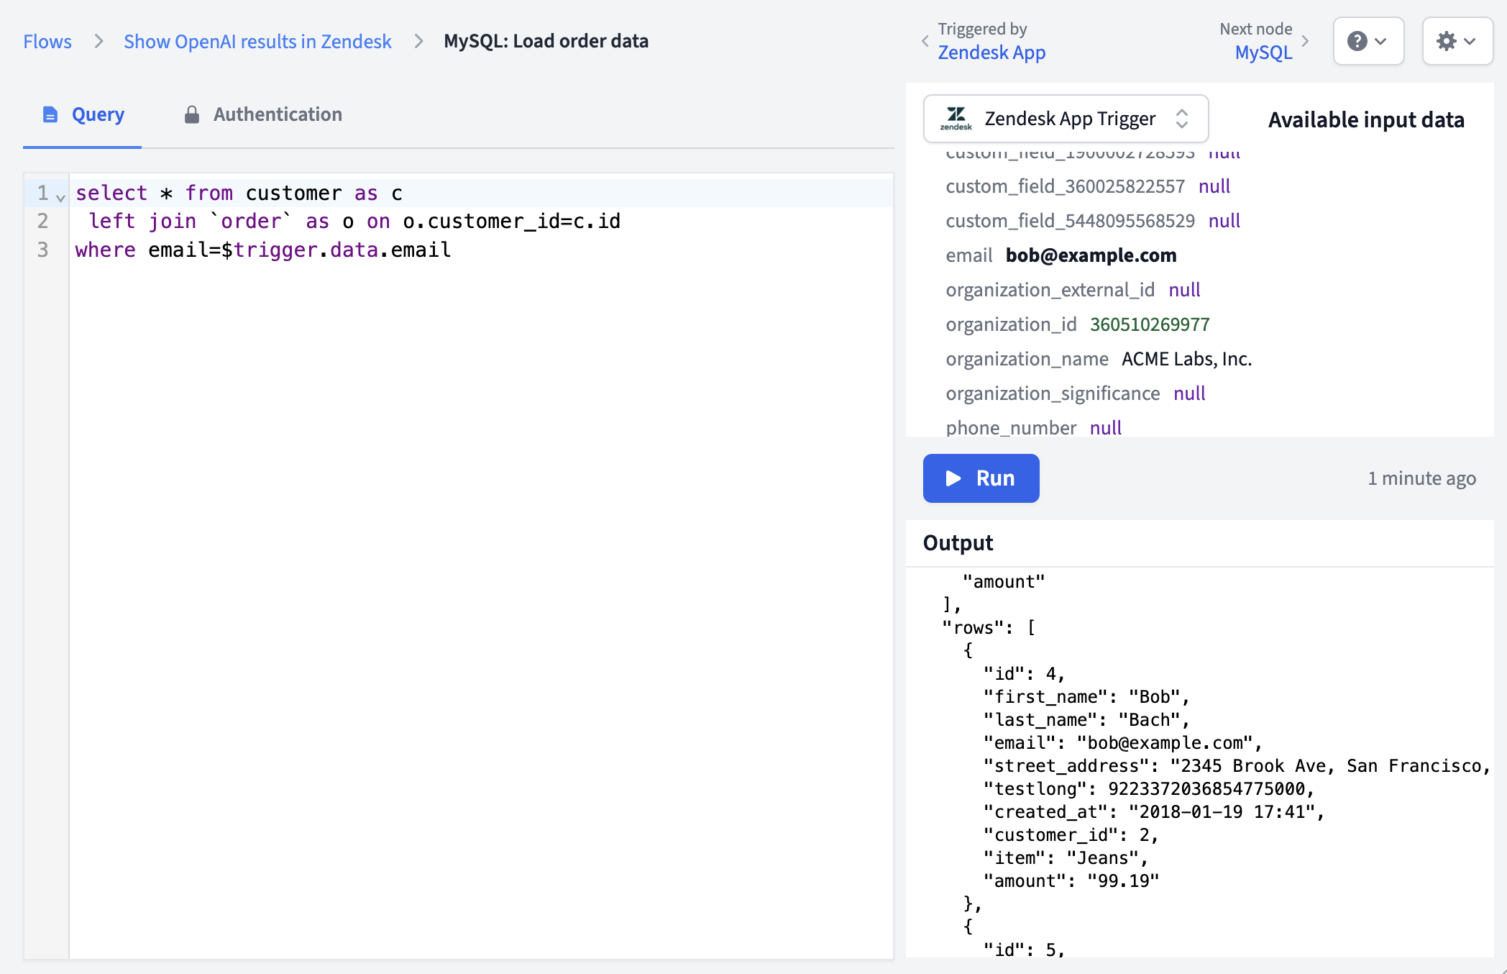
Task: Open the Zendesk App triggering node
Action: pyautogui.click(x=991, y=53)
